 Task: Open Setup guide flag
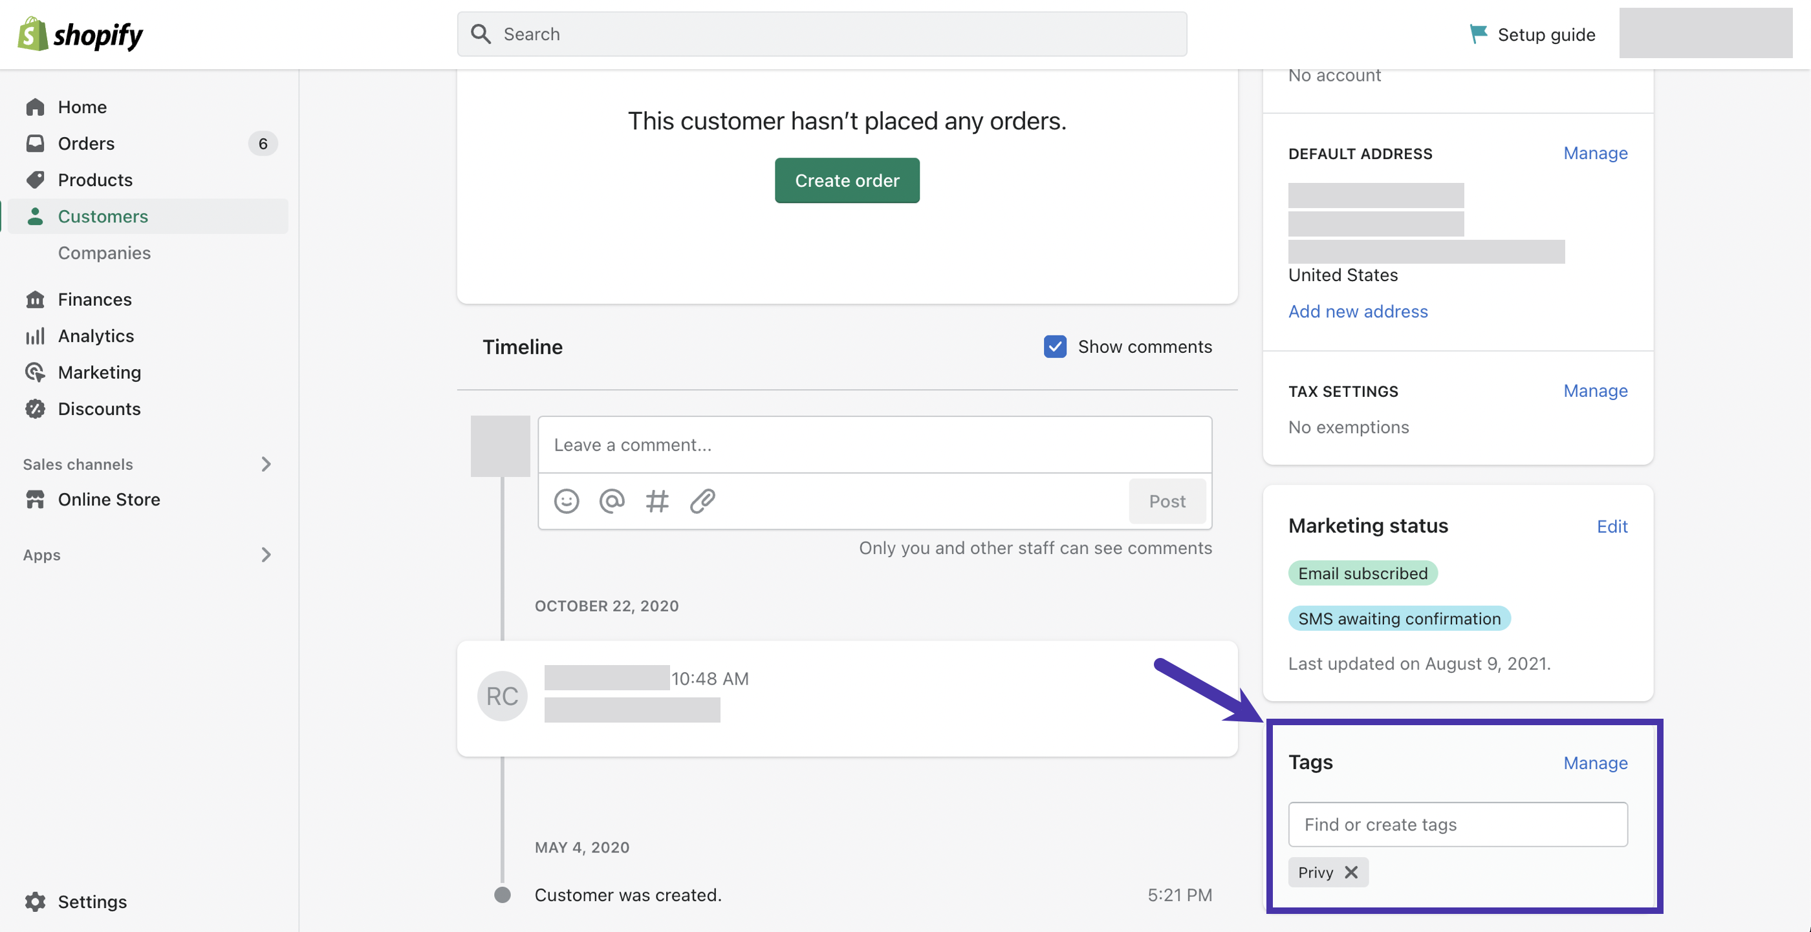pos(1532,34)
